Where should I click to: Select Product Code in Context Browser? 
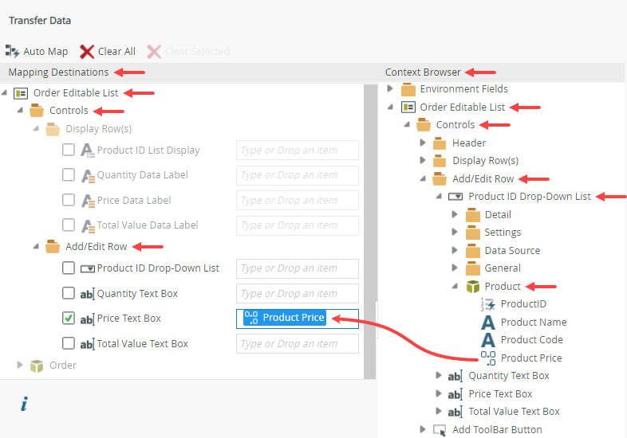[x=531, y=340]
